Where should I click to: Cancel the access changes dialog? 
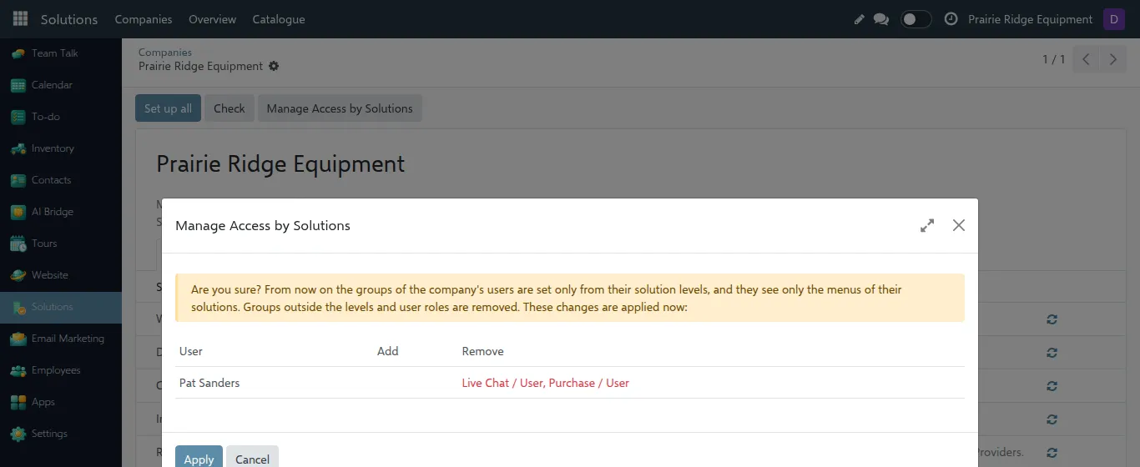pyautogui.click(x=252, y=458)
